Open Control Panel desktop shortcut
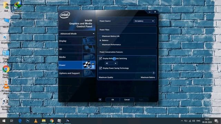This screenshot has width=221, height=124. [6, 56]
